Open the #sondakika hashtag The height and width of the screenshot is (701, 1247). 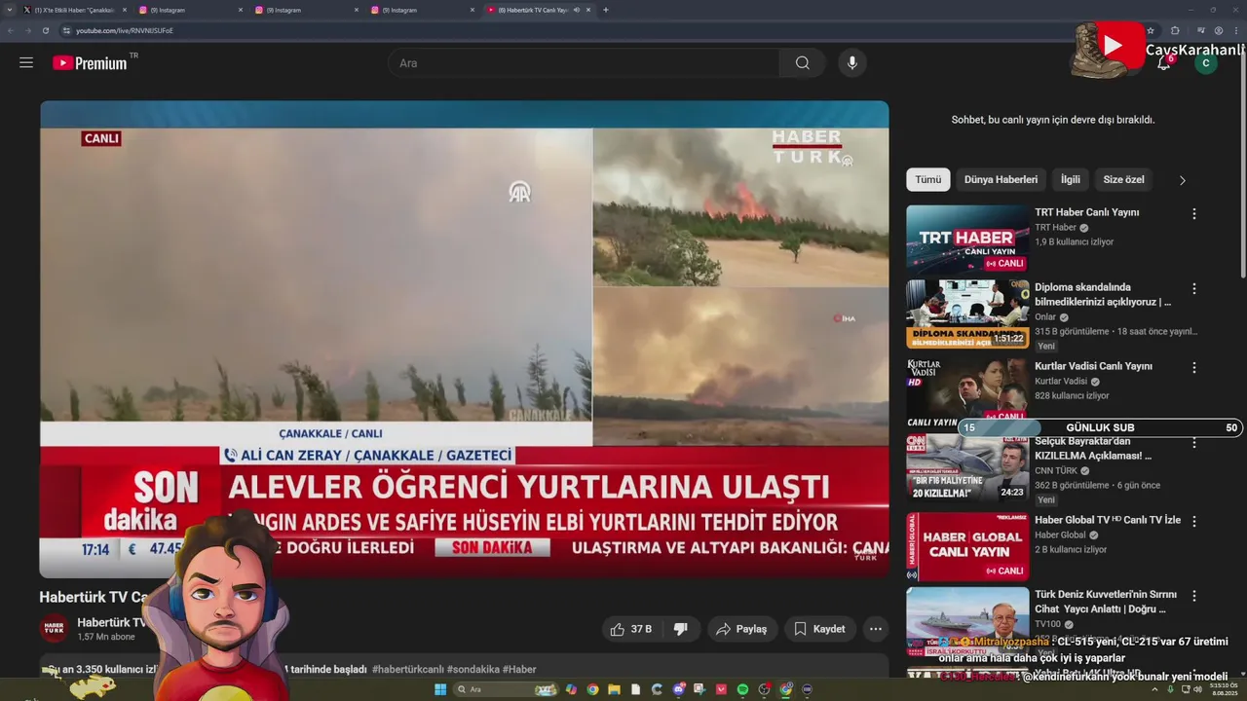[472, 670]
